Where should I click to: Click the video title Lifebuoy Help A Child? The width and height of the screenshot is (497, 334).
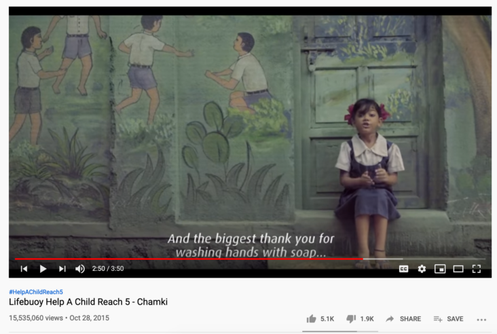tap(88, 302)
